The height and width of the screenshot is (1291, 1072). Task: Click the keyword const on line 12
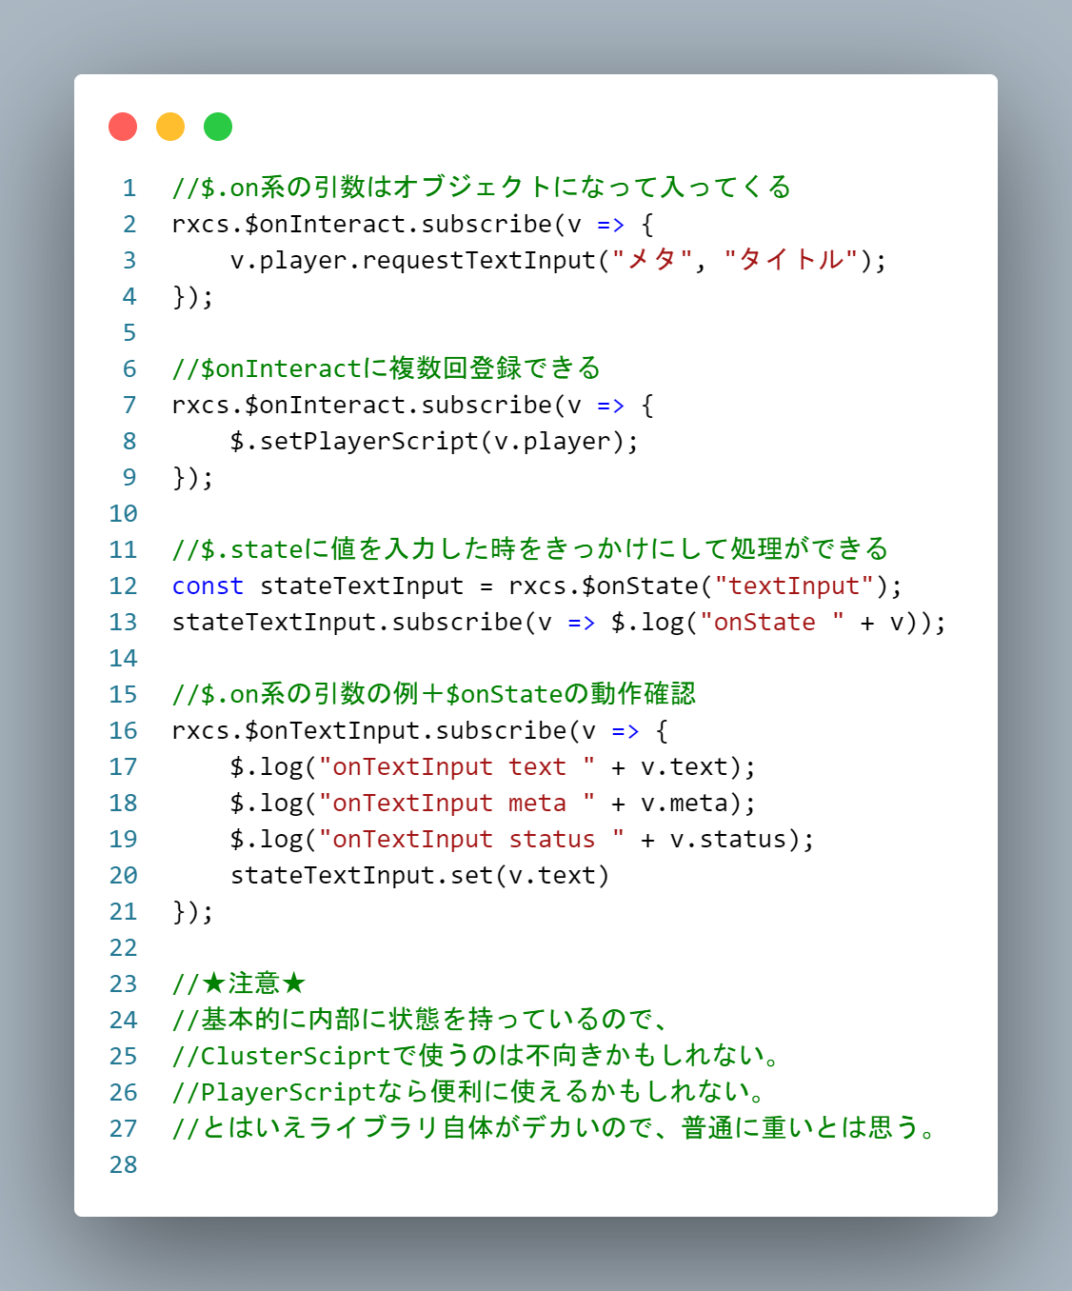point(208,586)
